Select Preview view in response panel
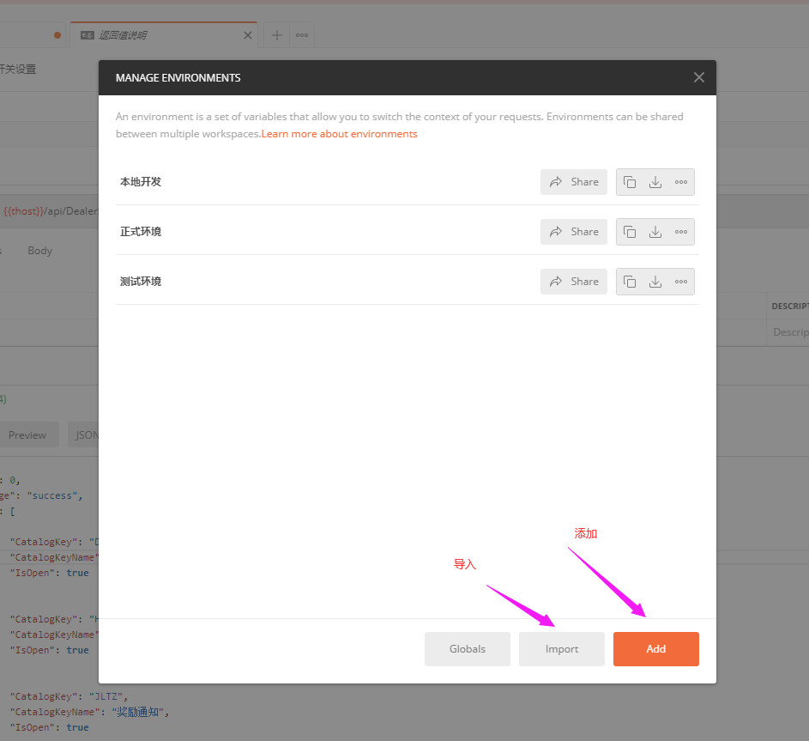This screenshot has width=809, height=741. pos(27,434)
